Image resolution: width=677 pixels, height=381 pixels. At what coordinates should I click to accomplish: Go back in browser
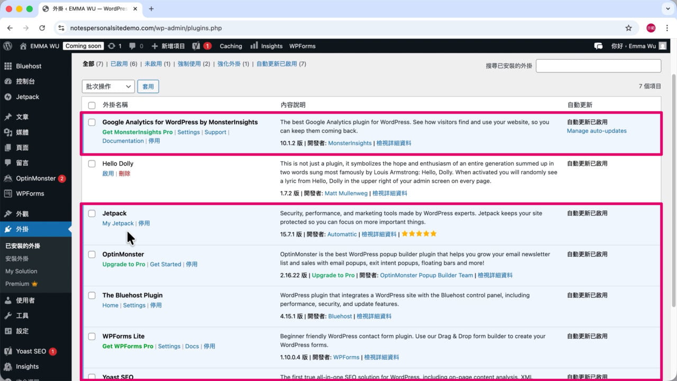pyautogui.click(x=10, y=28)
